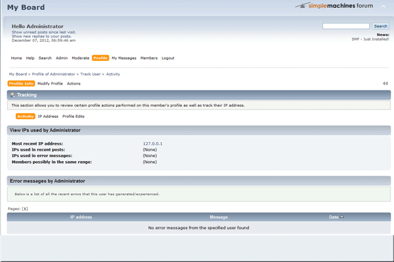
Task: Click the Date sort arrow icon
Action: click(x=342, y=217)
